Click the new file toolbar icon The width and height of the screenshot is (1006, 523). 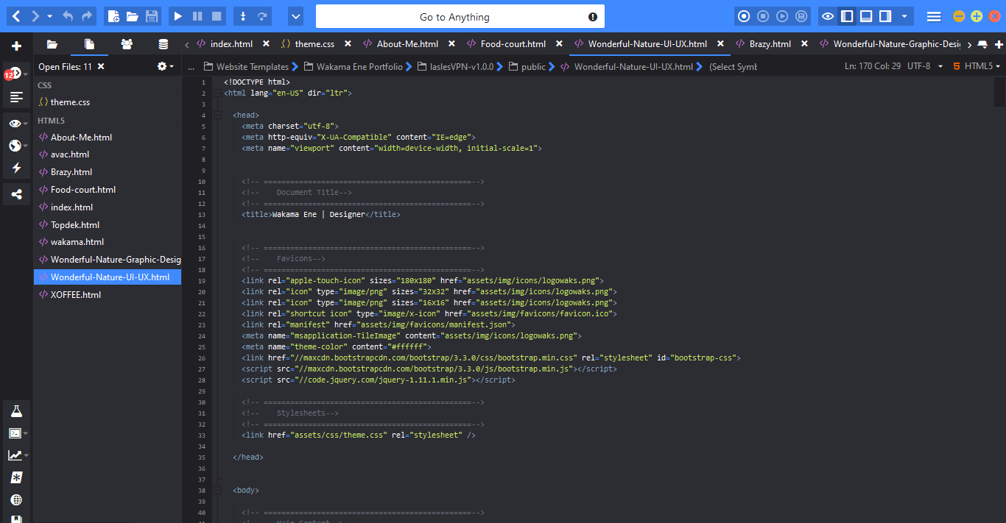pyautogui.click(x=113, y=16)
